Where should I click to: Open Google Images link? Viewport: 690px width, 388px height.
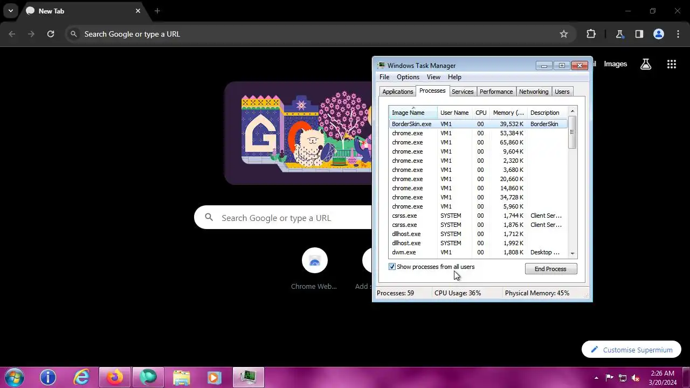[615, 64]
